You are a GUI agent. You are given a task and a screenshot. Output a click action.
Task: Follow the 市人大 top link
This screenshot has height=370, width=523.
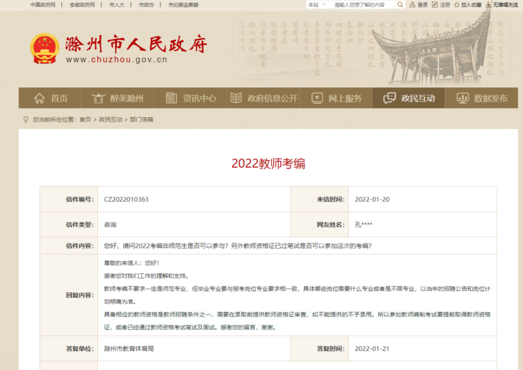point(117,5)
